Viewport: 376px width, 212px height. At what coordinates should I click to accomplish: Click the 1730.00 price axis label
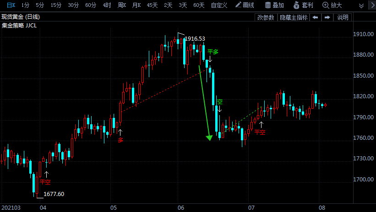tap(363, 159)
